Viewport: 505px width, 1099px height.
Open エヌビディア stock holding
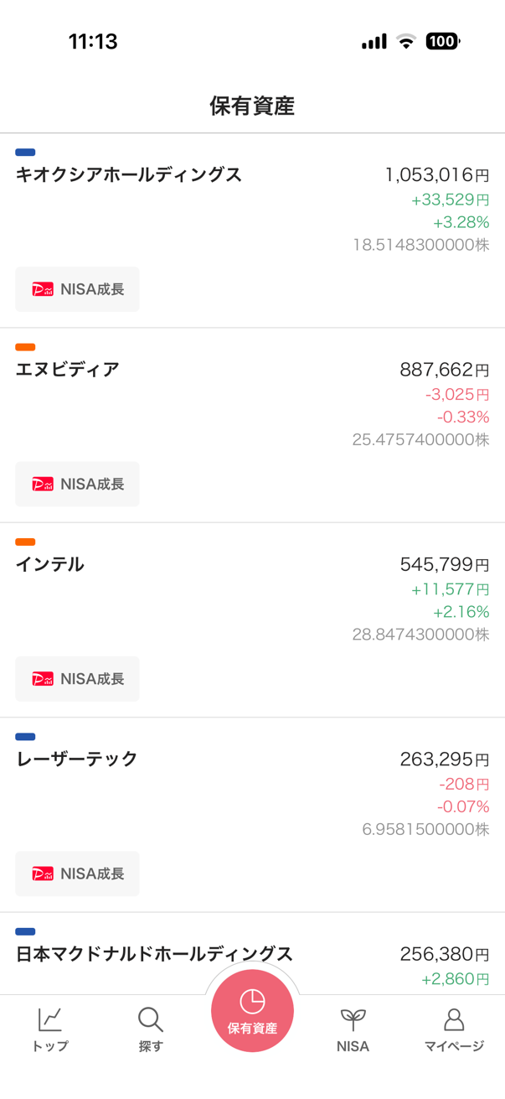tap(252, 425)
